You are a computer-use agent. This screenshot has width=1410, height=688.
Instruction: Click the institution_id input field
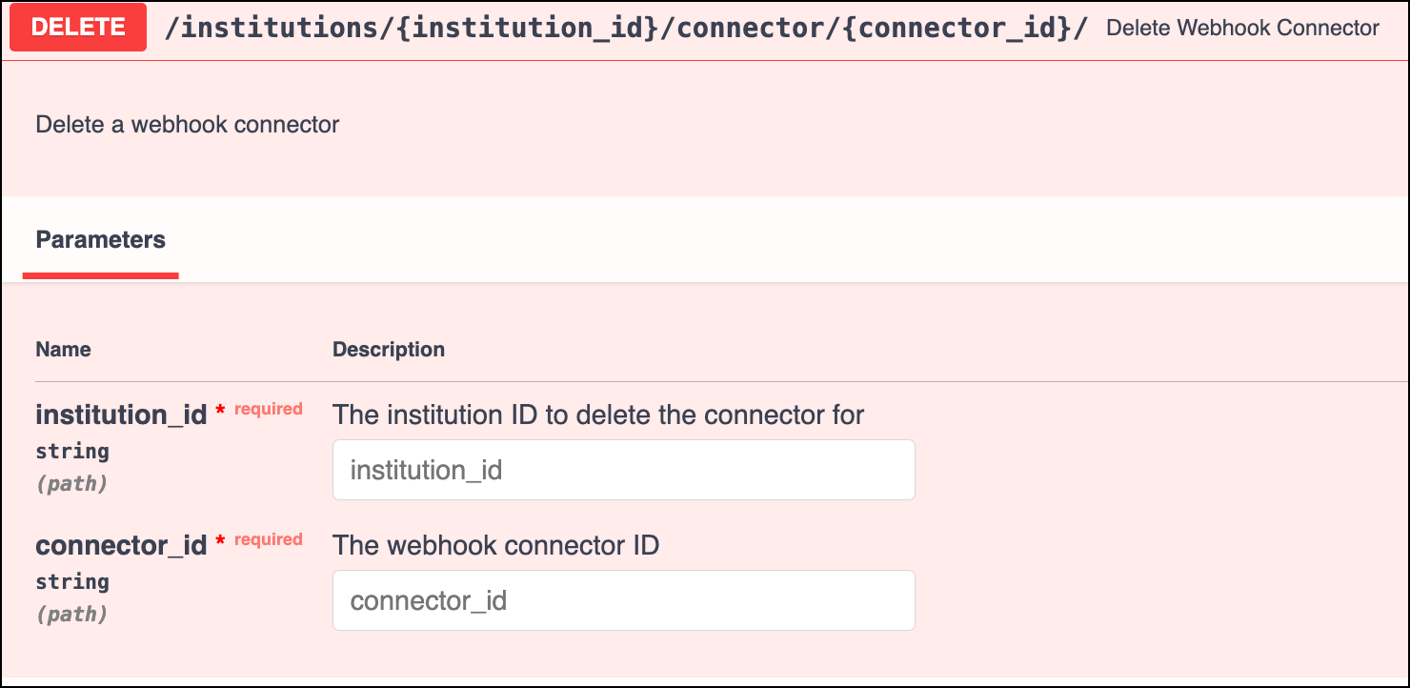[x=623, y=470]
